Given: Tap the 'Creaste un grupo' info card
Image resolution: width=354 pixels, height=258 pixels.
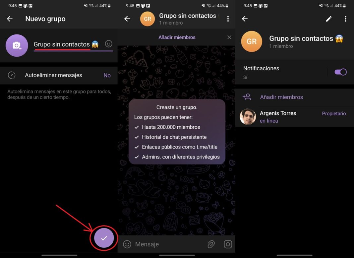Looking at the screenshot, I should 177,132.
